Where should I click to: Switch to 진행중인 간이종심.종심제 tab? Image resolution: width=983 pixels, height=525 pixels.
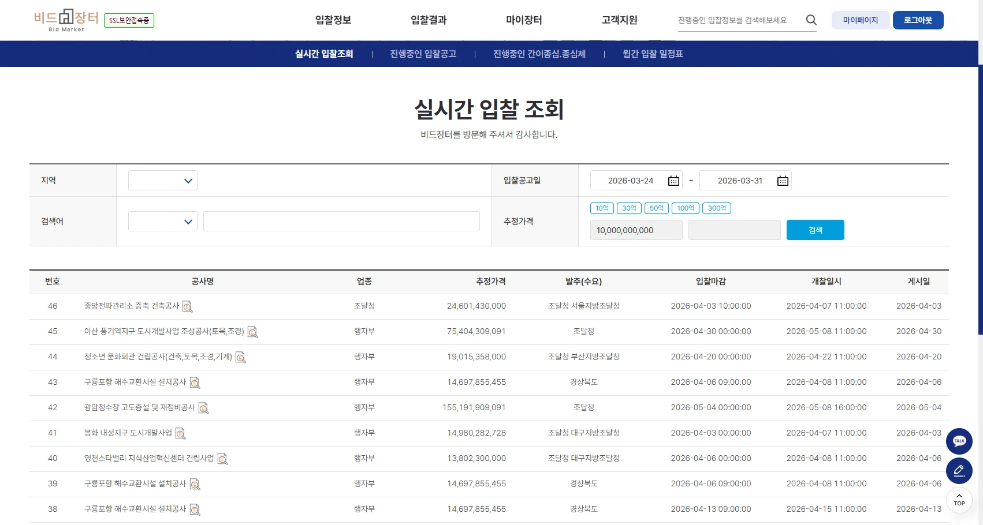(x=539, y=54)
